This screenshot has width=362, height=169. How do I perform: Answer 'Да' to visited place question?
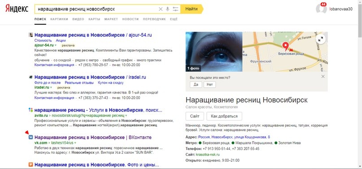196,84
